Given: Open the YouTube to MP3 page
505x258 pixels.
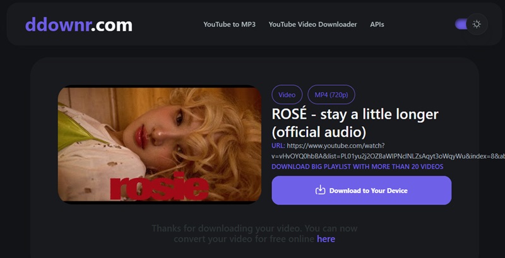Looking at the screenshot, I should coord(229,25).
